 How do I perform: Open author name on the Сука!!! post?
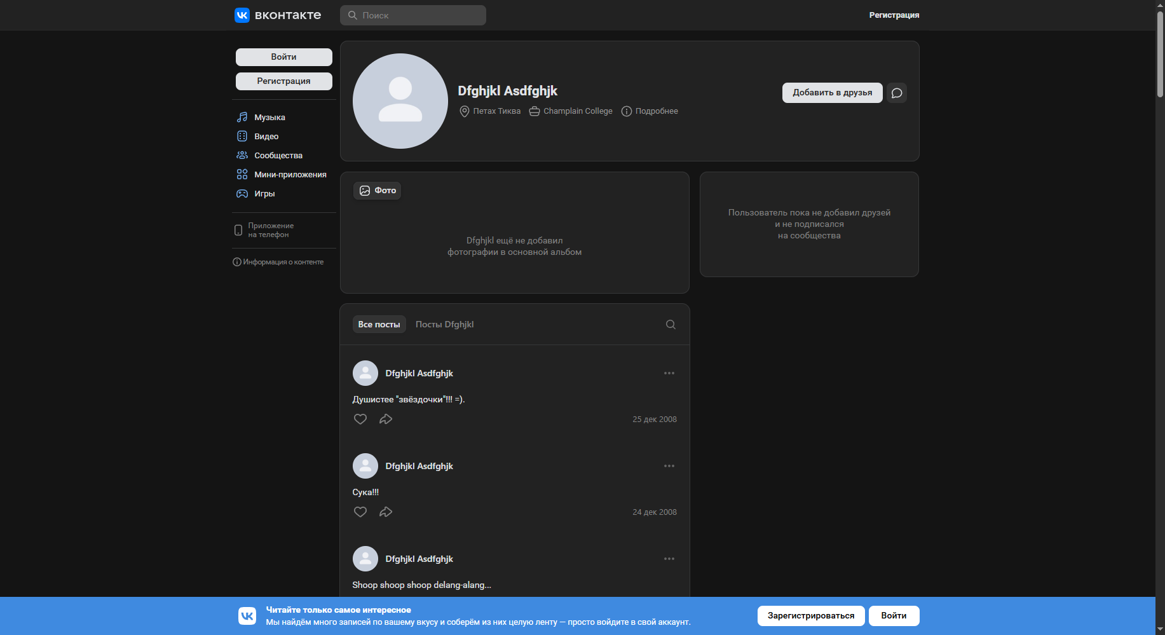(x=419, y=466)
